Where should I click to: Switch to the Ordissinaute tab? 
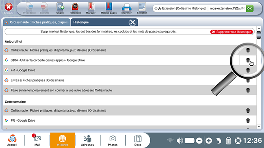pyautogui.click(x=37, y=22)
